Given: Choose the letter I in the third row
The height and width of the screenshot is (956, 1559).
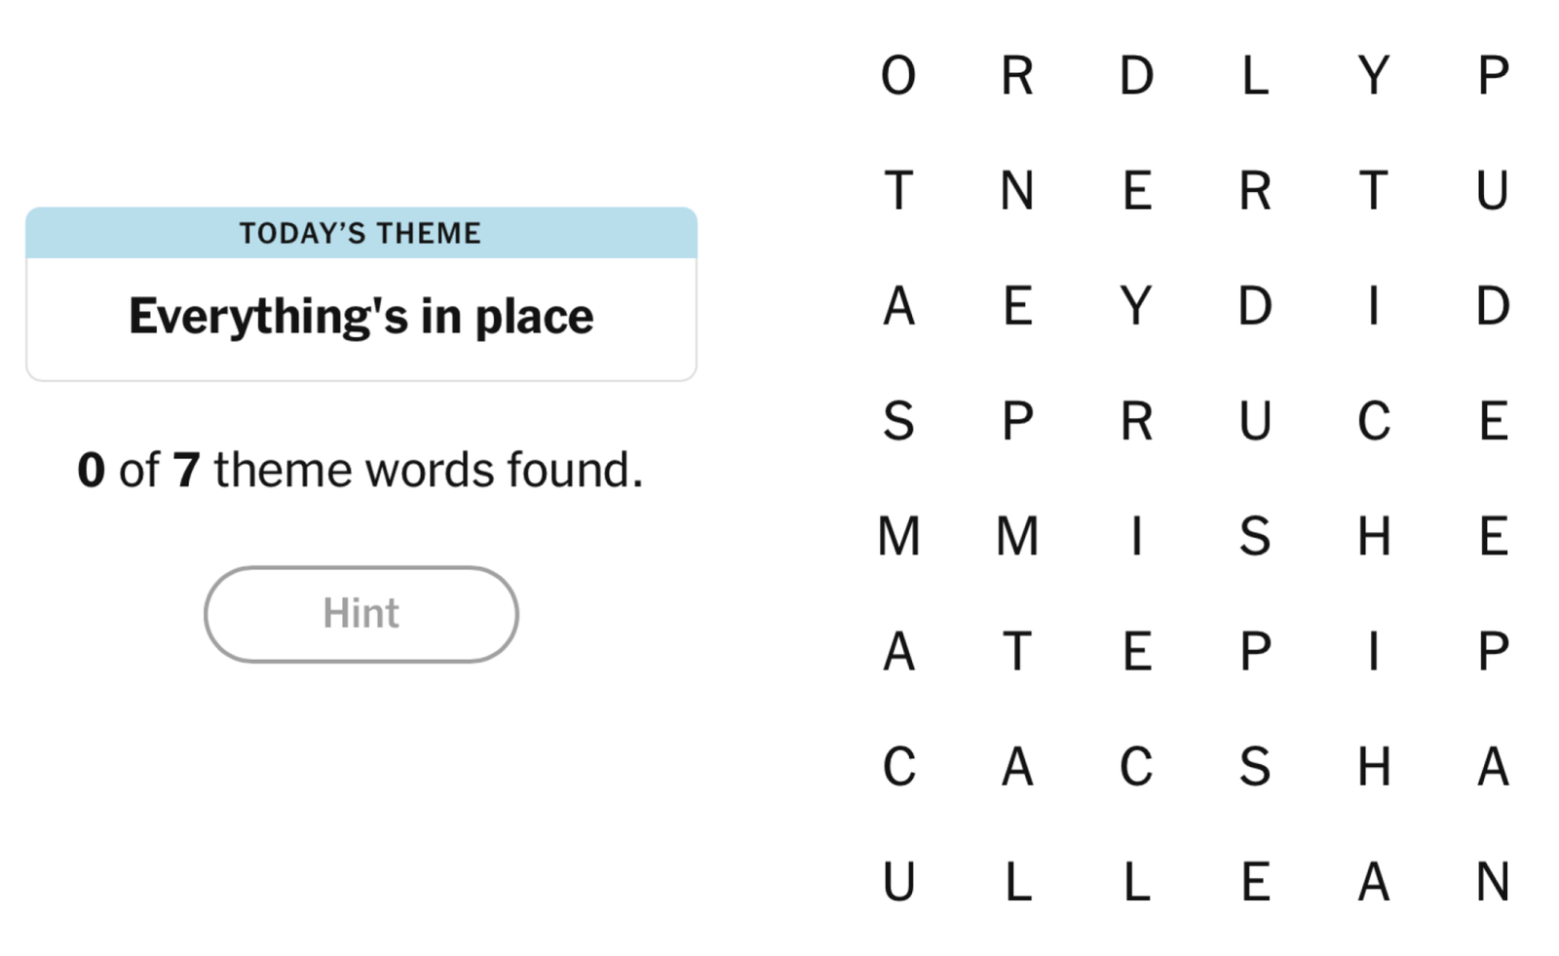Looking at the screenshot, I should (1374, 306).
